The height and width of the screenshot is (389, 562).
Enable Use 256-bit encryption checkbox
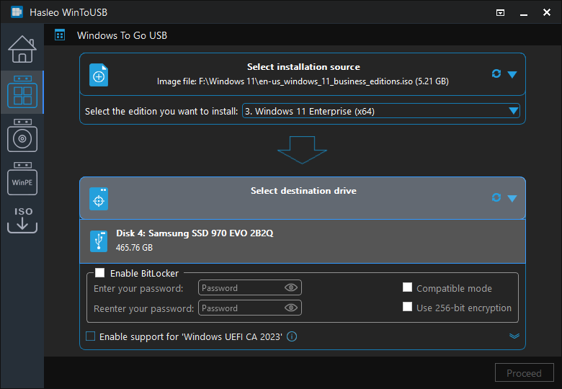(407, 307)
